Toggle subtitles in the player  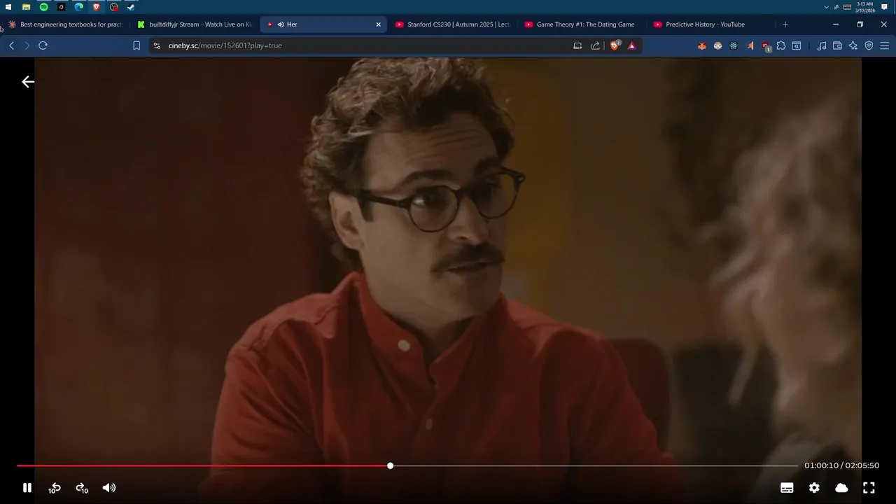pos(787,488)
